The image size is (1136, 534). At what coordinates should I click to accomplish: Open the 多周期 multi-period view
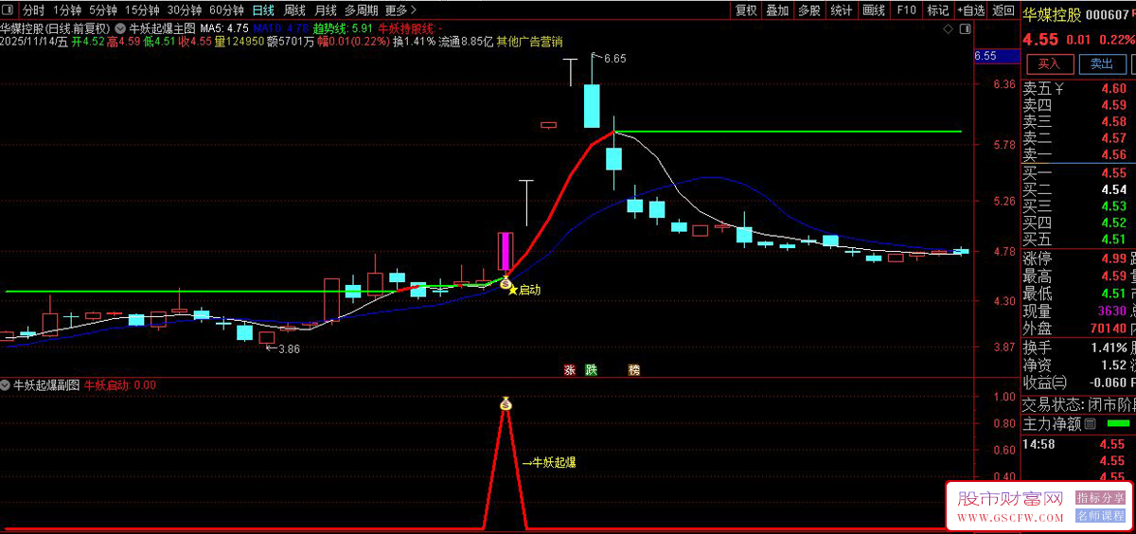(x=362, y=10)
